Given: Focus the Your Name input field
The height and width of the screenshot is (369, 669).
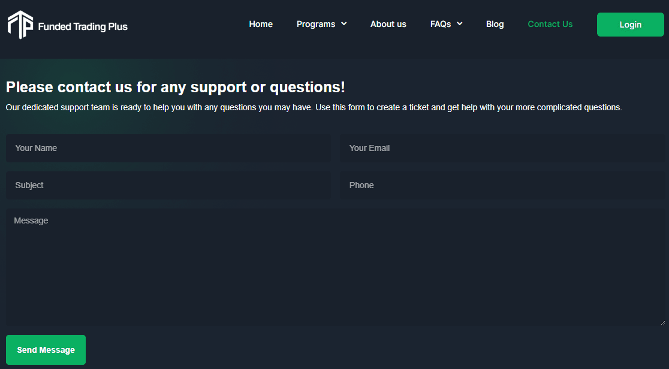Looking at the screenshot, I should click(168, 148).
